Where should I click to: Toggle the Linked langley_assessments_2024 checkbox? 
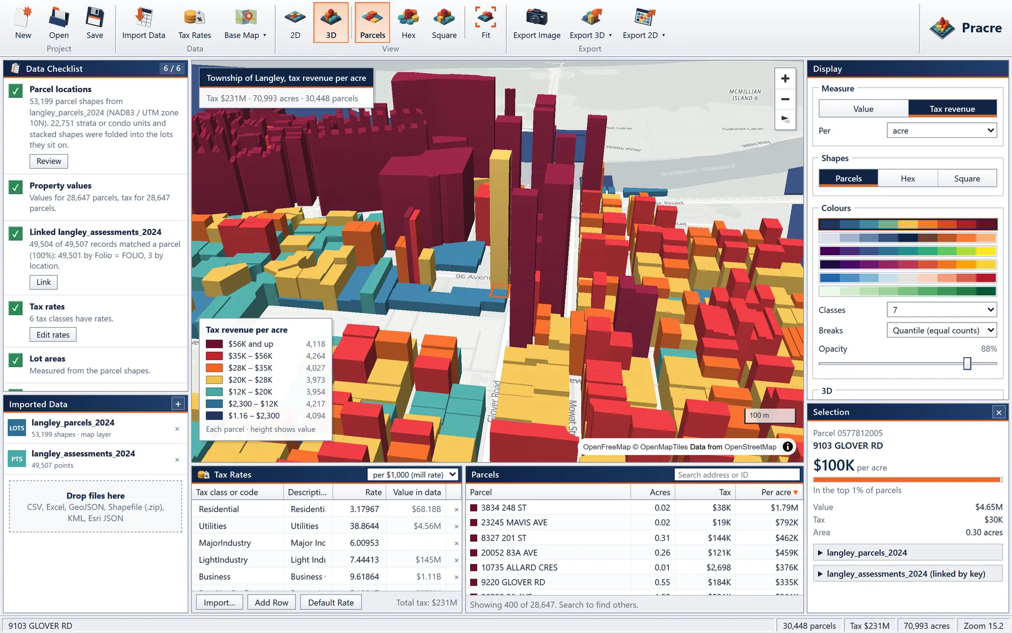pos(16,234)
